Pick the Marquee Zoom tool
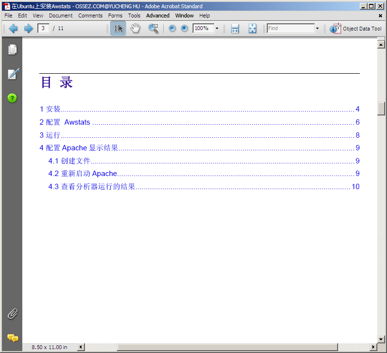The height and width of the screenshot is (353, 387). pyautogui.click(x=153, y=29)
